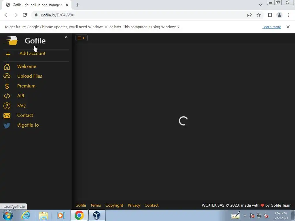The width and height of the screenshot is (295, 221).
Task: Close the Gofile browser tab
Action: [67, 5]
